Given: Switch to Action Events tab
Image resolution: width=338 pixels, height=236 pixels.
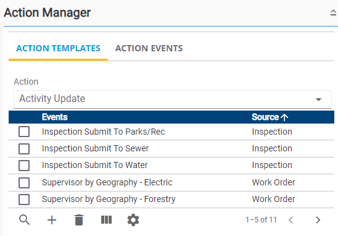Looking at the screenshot, I should [x=149, y=48].
